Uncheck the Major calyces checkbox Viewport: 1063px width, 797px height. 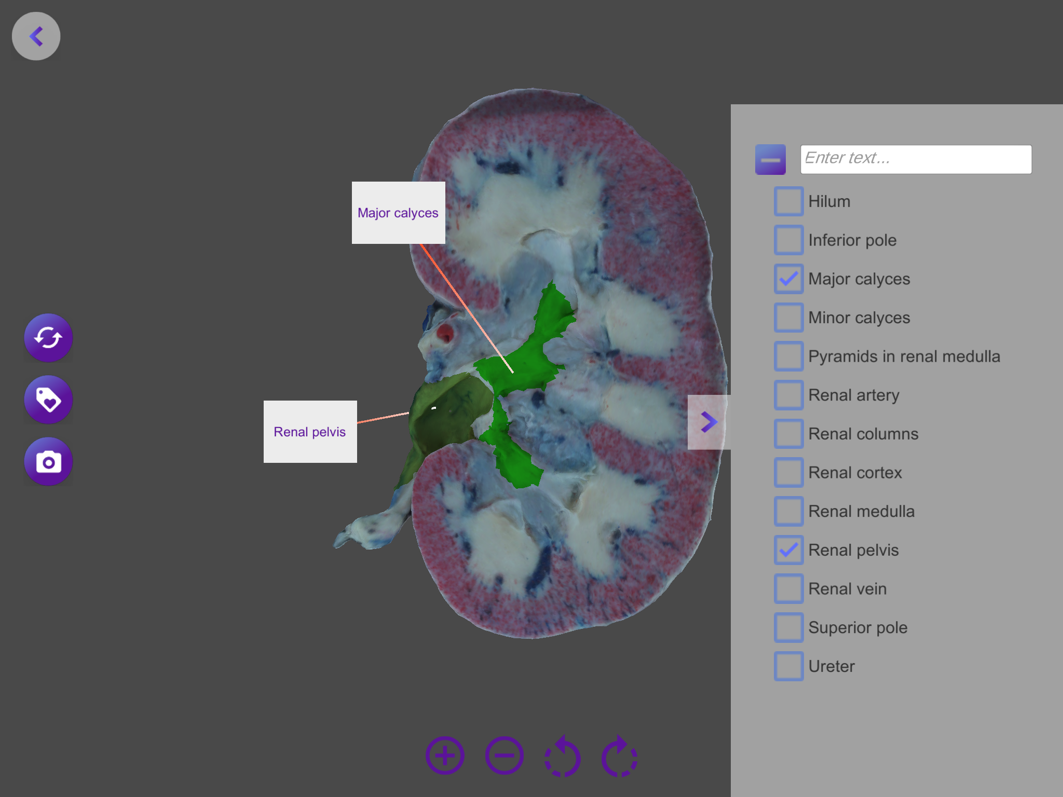coord(788,279)
